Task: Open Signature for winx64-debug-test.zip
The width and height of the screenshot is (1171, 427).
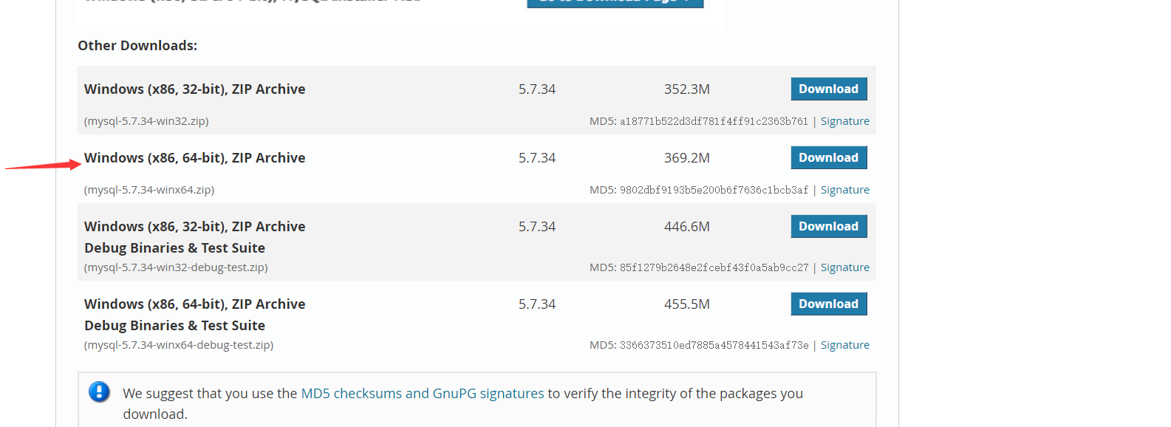Action: click(845, 345)
